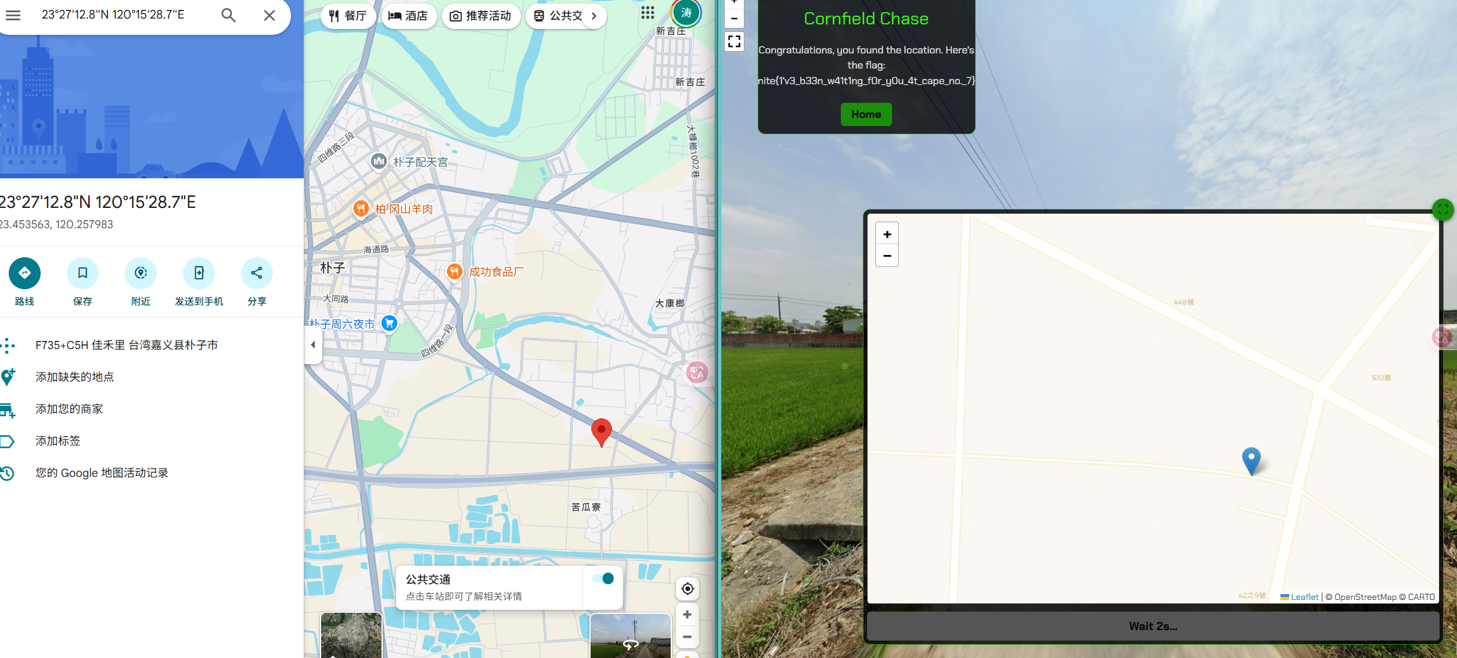The image size is (1457, 658).
Task: Open the Google apps grid icon
Action: click(647, 13)
